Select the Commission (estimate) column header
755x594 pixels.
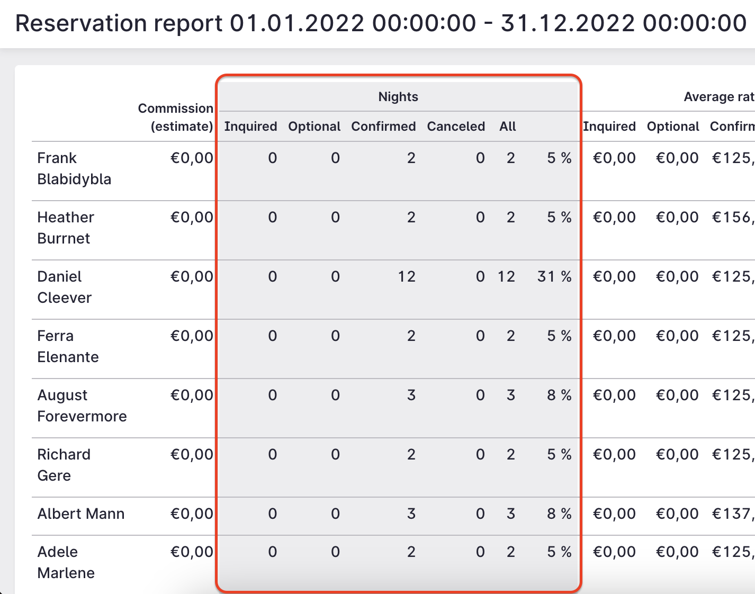(x=176, y=117)
